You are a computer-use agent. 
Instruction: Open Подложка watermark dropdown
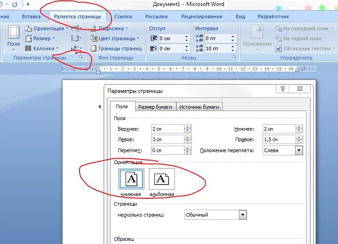(x=109, y=28)
